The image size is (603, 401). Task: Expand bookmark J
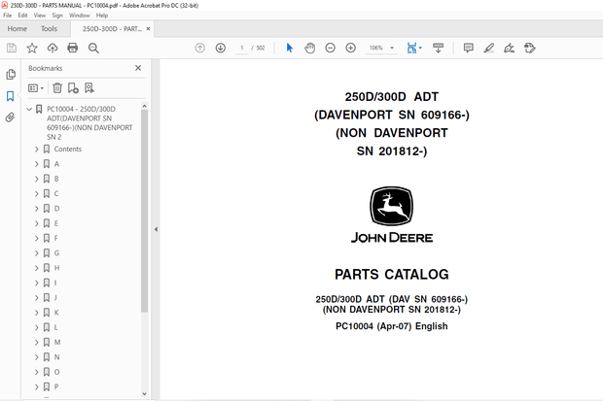click(x=37, y=298)
